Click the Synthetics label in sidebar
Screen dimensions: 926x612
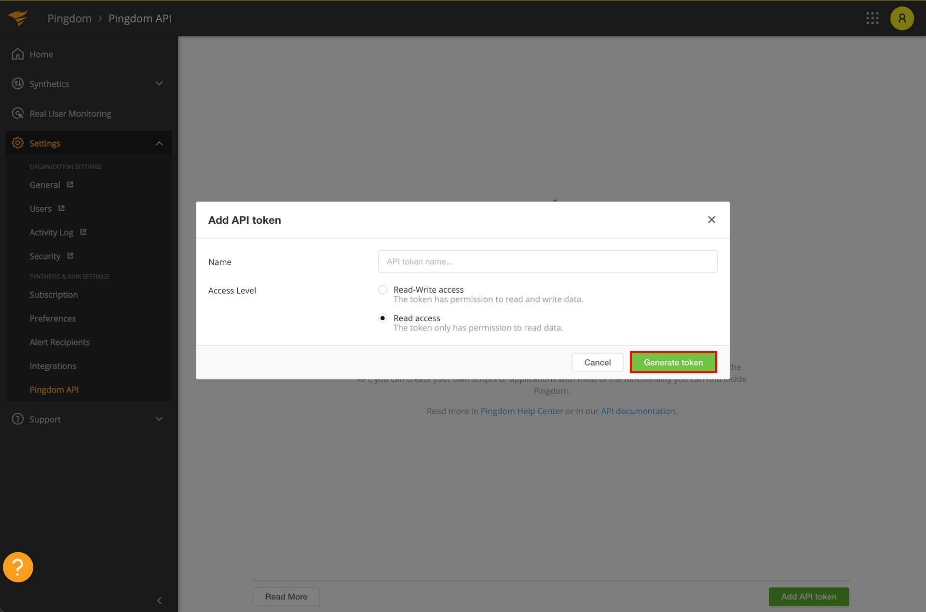click(x=49, y=84)
